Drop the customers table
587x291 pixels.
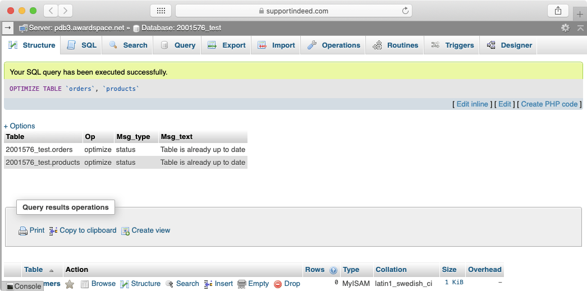point(287,284)
